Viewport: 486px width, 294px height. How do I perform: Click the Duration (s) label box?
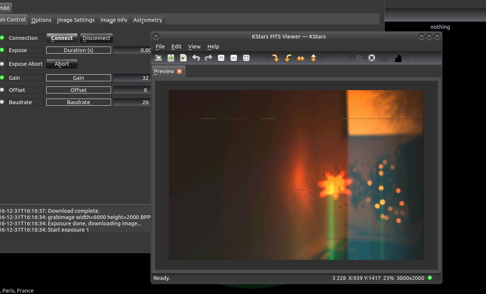tap(78, 50)
